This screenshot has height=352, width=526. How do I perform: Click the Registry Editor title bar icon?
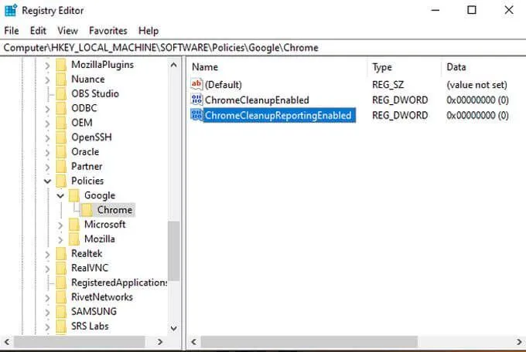click(11, 10)
